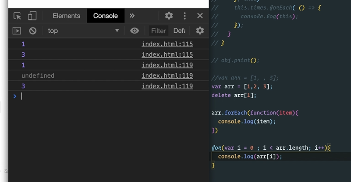Click the 'var arr = [1,2, 3];' line
Viewport: 351px width, 182px height.
tap(242, 86)
